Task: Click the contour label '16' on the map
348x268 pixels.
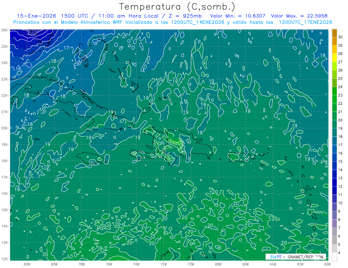Action: click(x=18, y=68)
